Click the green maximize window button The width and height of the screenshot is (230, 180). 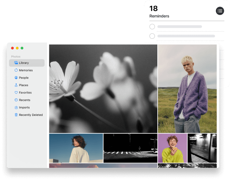coord(22,48)
